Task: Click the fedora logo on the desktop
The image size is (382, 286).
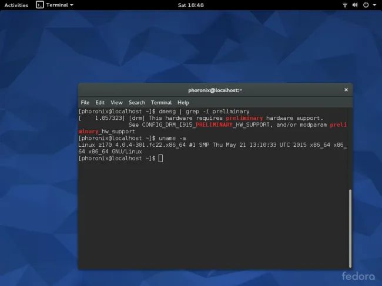Action: [x=358, y=275]
